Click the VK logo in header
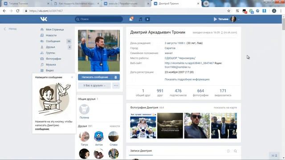Image resolution: width=285 pixels, height=160 pixels. coord(44,19)
